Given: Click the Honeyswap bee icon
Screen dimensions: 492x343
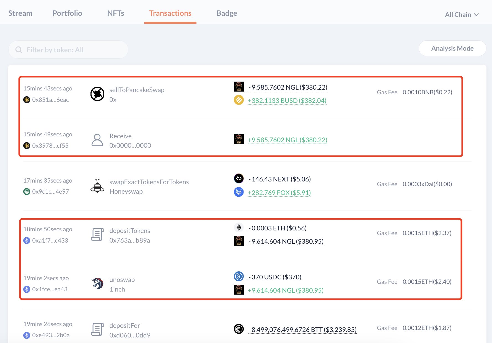Looking at the screenshot, I should (97, 186).
